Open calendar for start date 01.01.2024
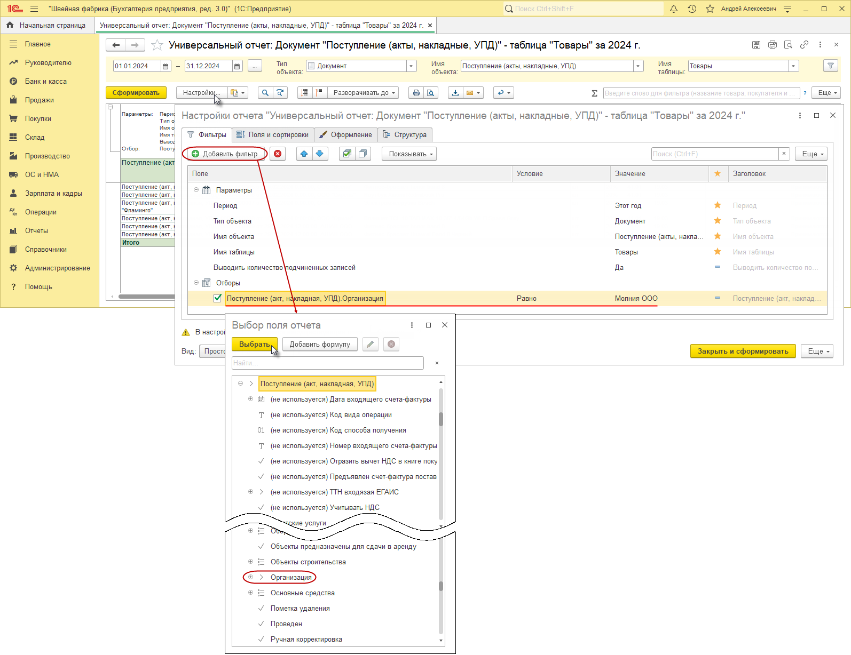 tap(166, 66)
